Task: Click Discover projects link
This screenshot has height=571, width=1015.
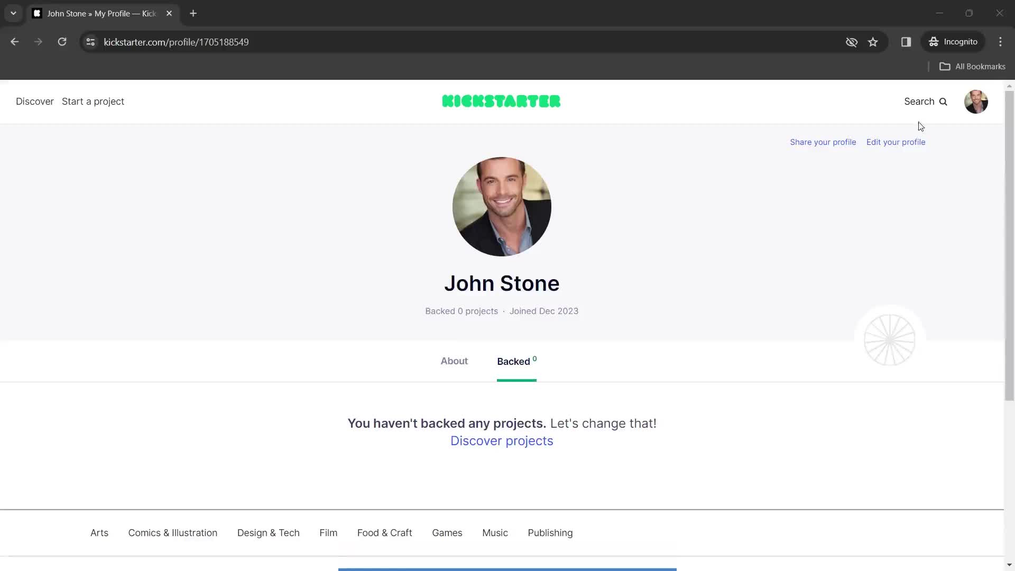Action: point(502,440)
